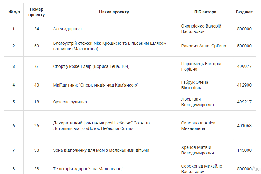Open the "Сучасна зупинка" project link
The height and width of the screenshot is (174, 261).
point(70,102)
